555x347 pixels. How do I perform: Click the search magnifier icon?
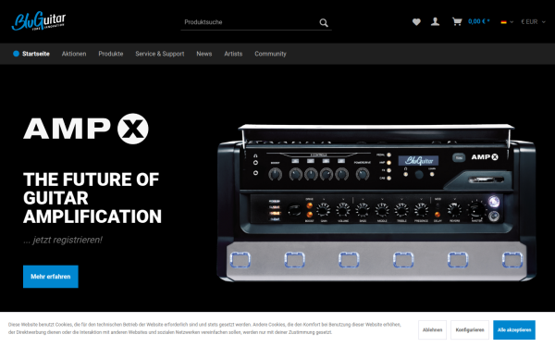pyautogui.click(x=324, y=22)
